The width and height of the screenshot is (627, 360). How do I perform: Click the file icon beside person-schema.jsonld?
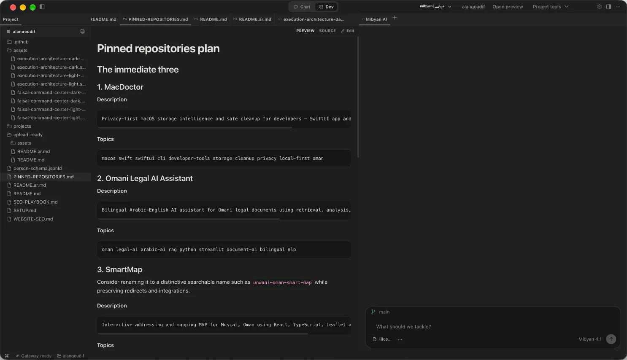[9, 168]
